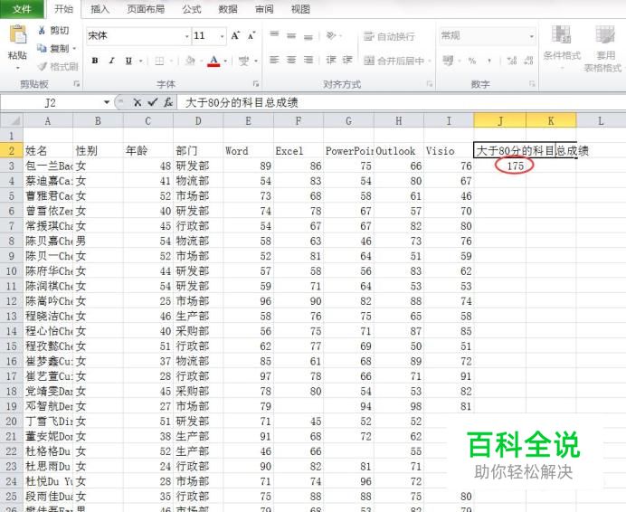
Task: Align text to middle of cell
Action: pos(291,35)
